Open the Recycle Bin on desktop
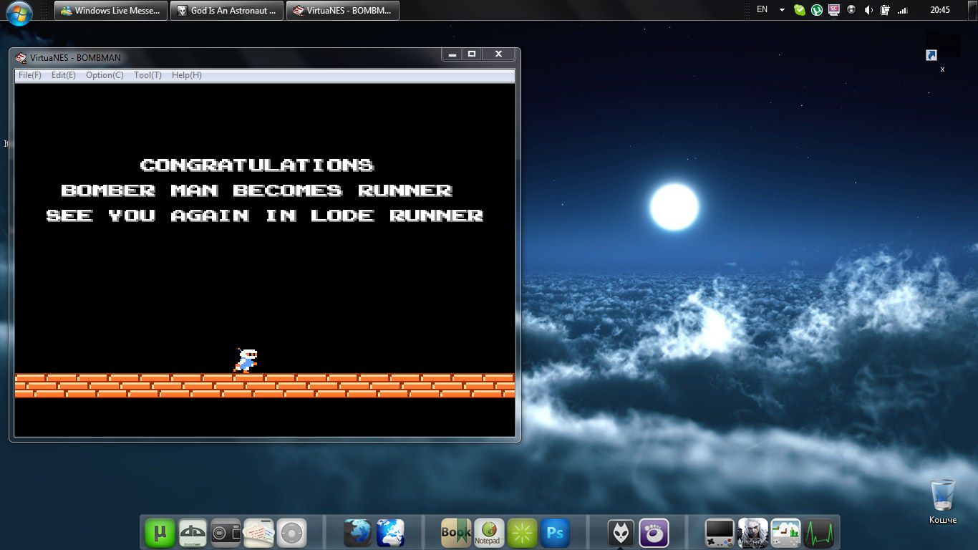This screenshot has height=550, width=978. [x=943, y=501]
